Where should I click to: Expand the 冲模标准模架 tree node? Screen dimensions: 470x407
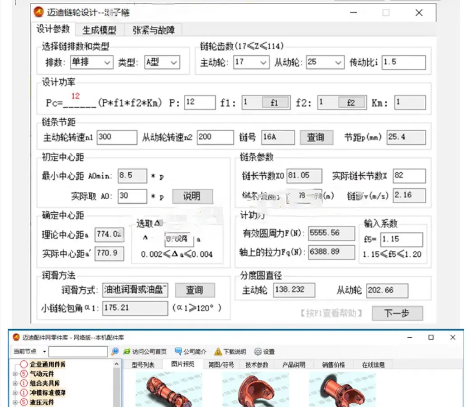15,393
